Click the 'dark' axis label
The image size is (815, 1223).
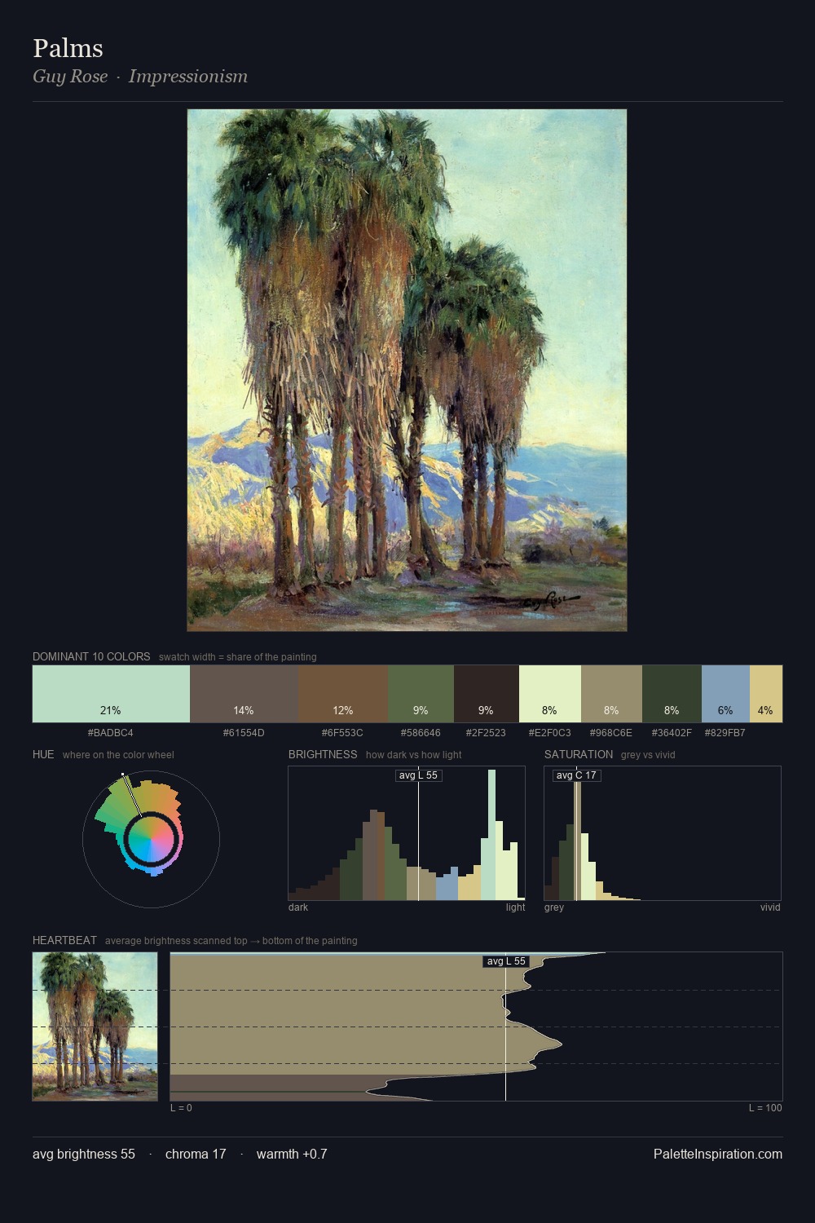pos(298,907)
